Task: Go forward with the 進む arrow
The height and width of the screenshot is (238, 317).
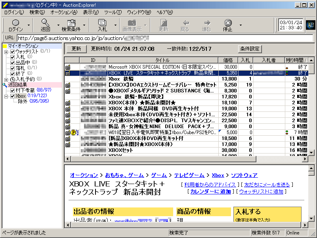Action: (206, 25)
